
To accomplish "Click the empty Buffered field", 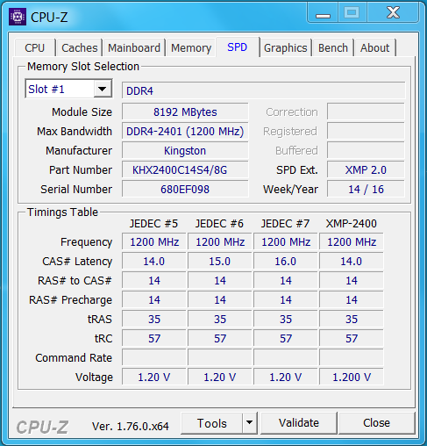I will (x=366, y=150).
